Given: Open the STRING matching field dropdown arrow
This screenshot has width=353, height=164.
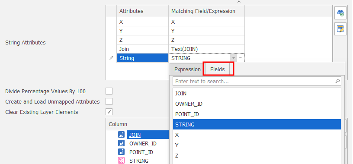Looking at the screenshot, I should (234, 58).
